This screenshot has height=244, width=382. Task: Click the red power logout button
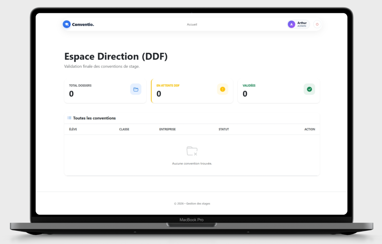(317, 24)
